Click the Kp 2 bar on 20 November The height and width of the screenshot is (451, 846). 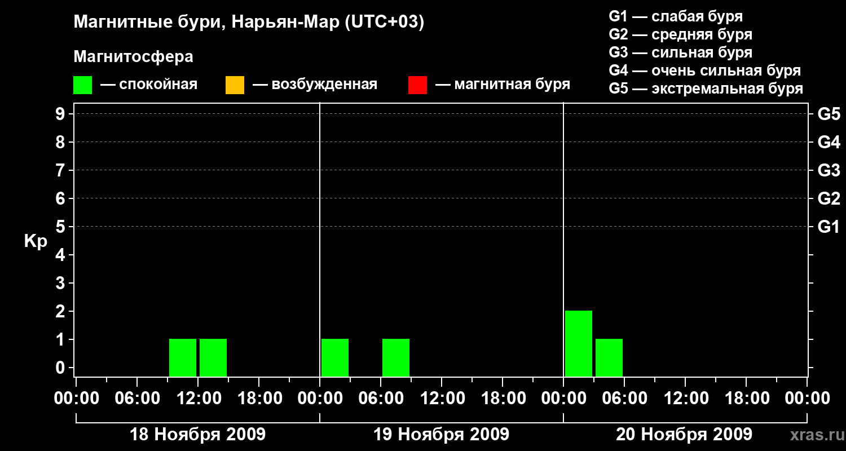point(579,343)
